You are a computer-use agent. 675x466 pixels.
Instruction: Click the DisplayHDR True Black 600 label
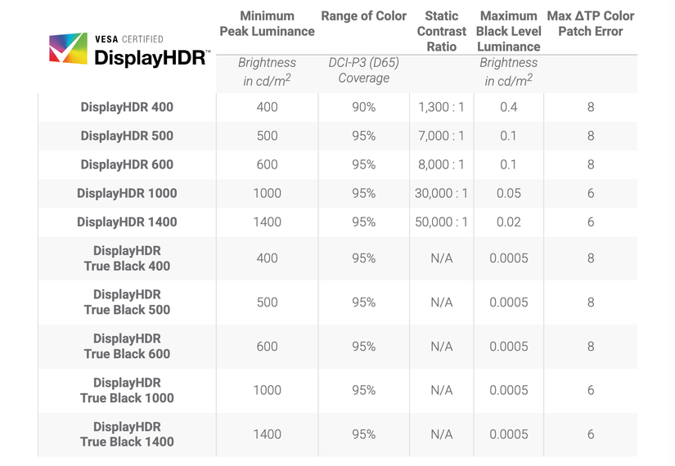click(127, 347)
